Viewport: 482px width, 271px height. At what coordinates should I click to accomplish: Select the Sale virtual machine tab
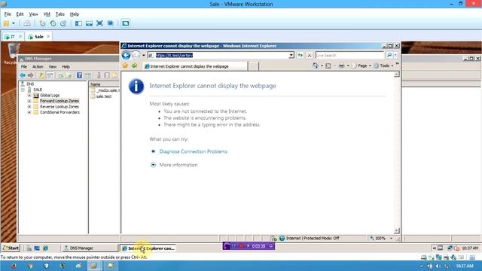38,37
